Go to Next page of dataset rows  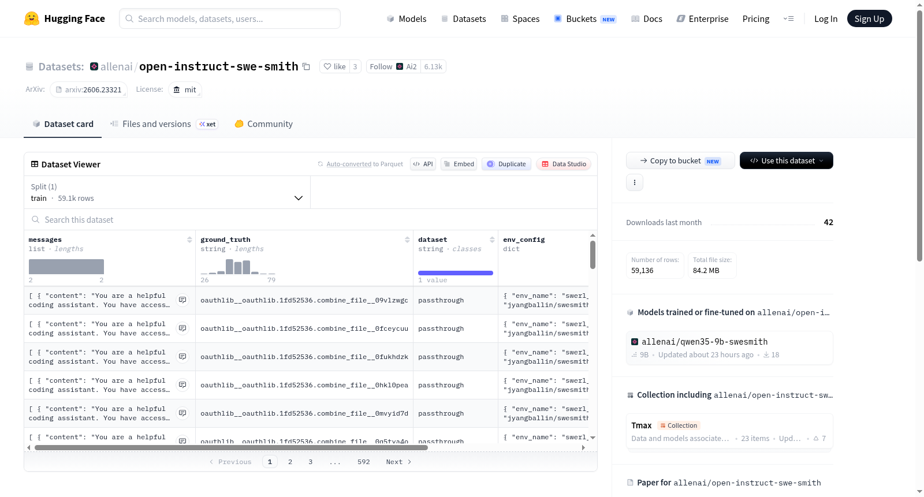pyautogui.click(x=398, y=462)
